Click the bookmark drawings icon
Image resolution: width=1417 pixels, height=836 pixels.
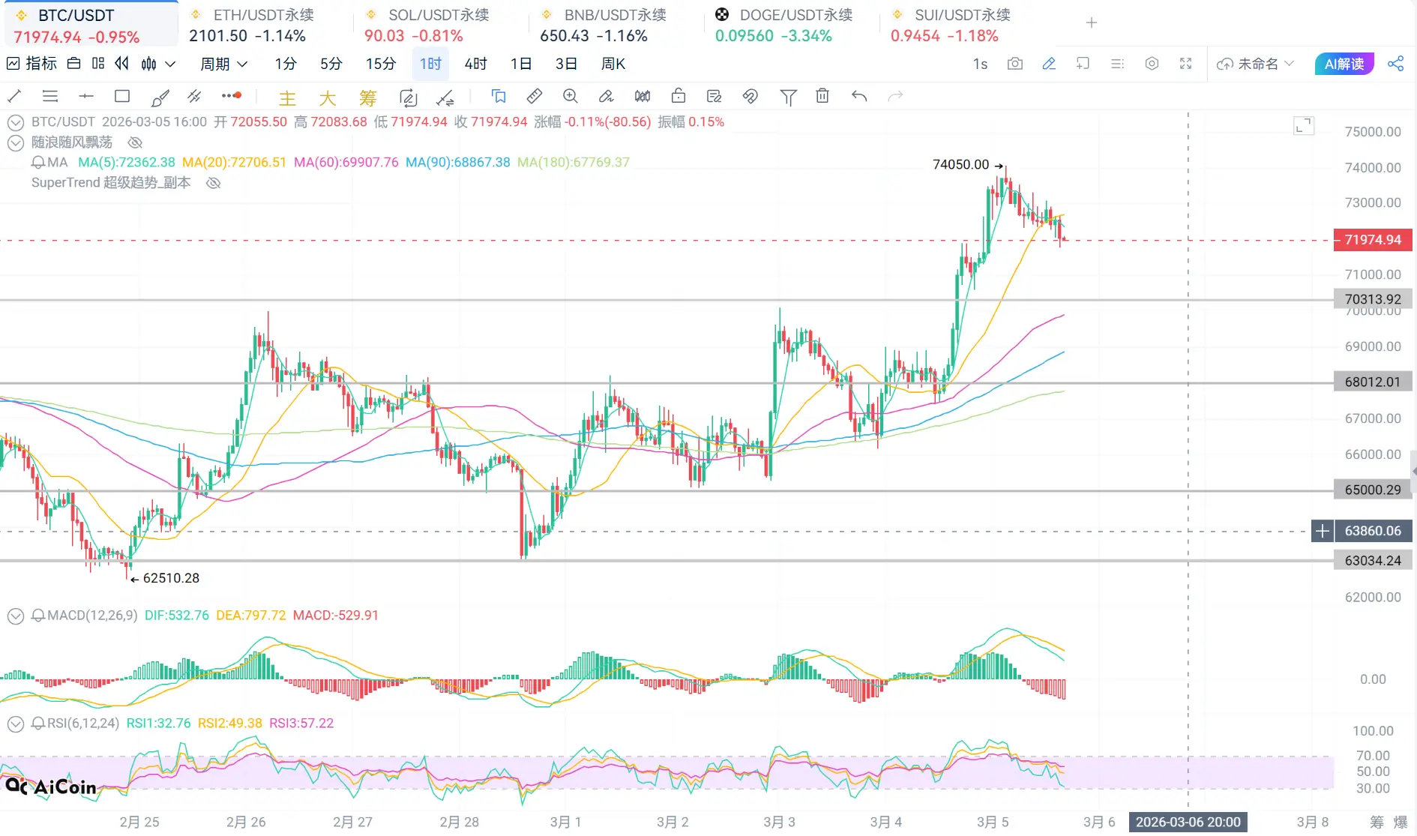[x=499, y=96]
